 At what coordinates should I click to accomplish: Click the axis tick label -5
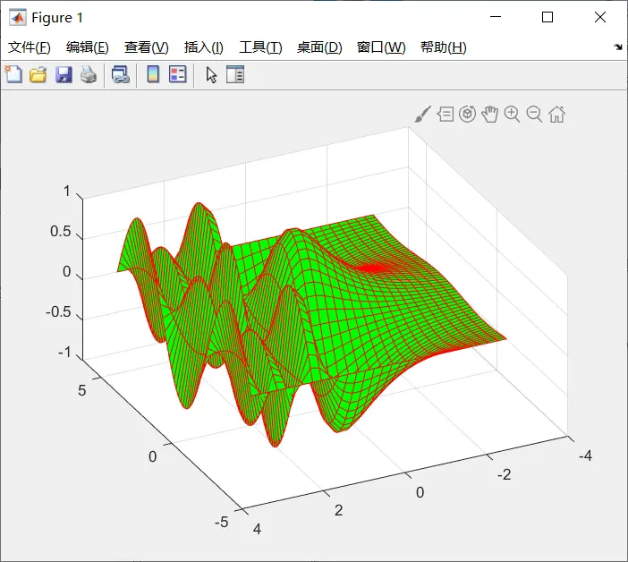pos(222,522)
